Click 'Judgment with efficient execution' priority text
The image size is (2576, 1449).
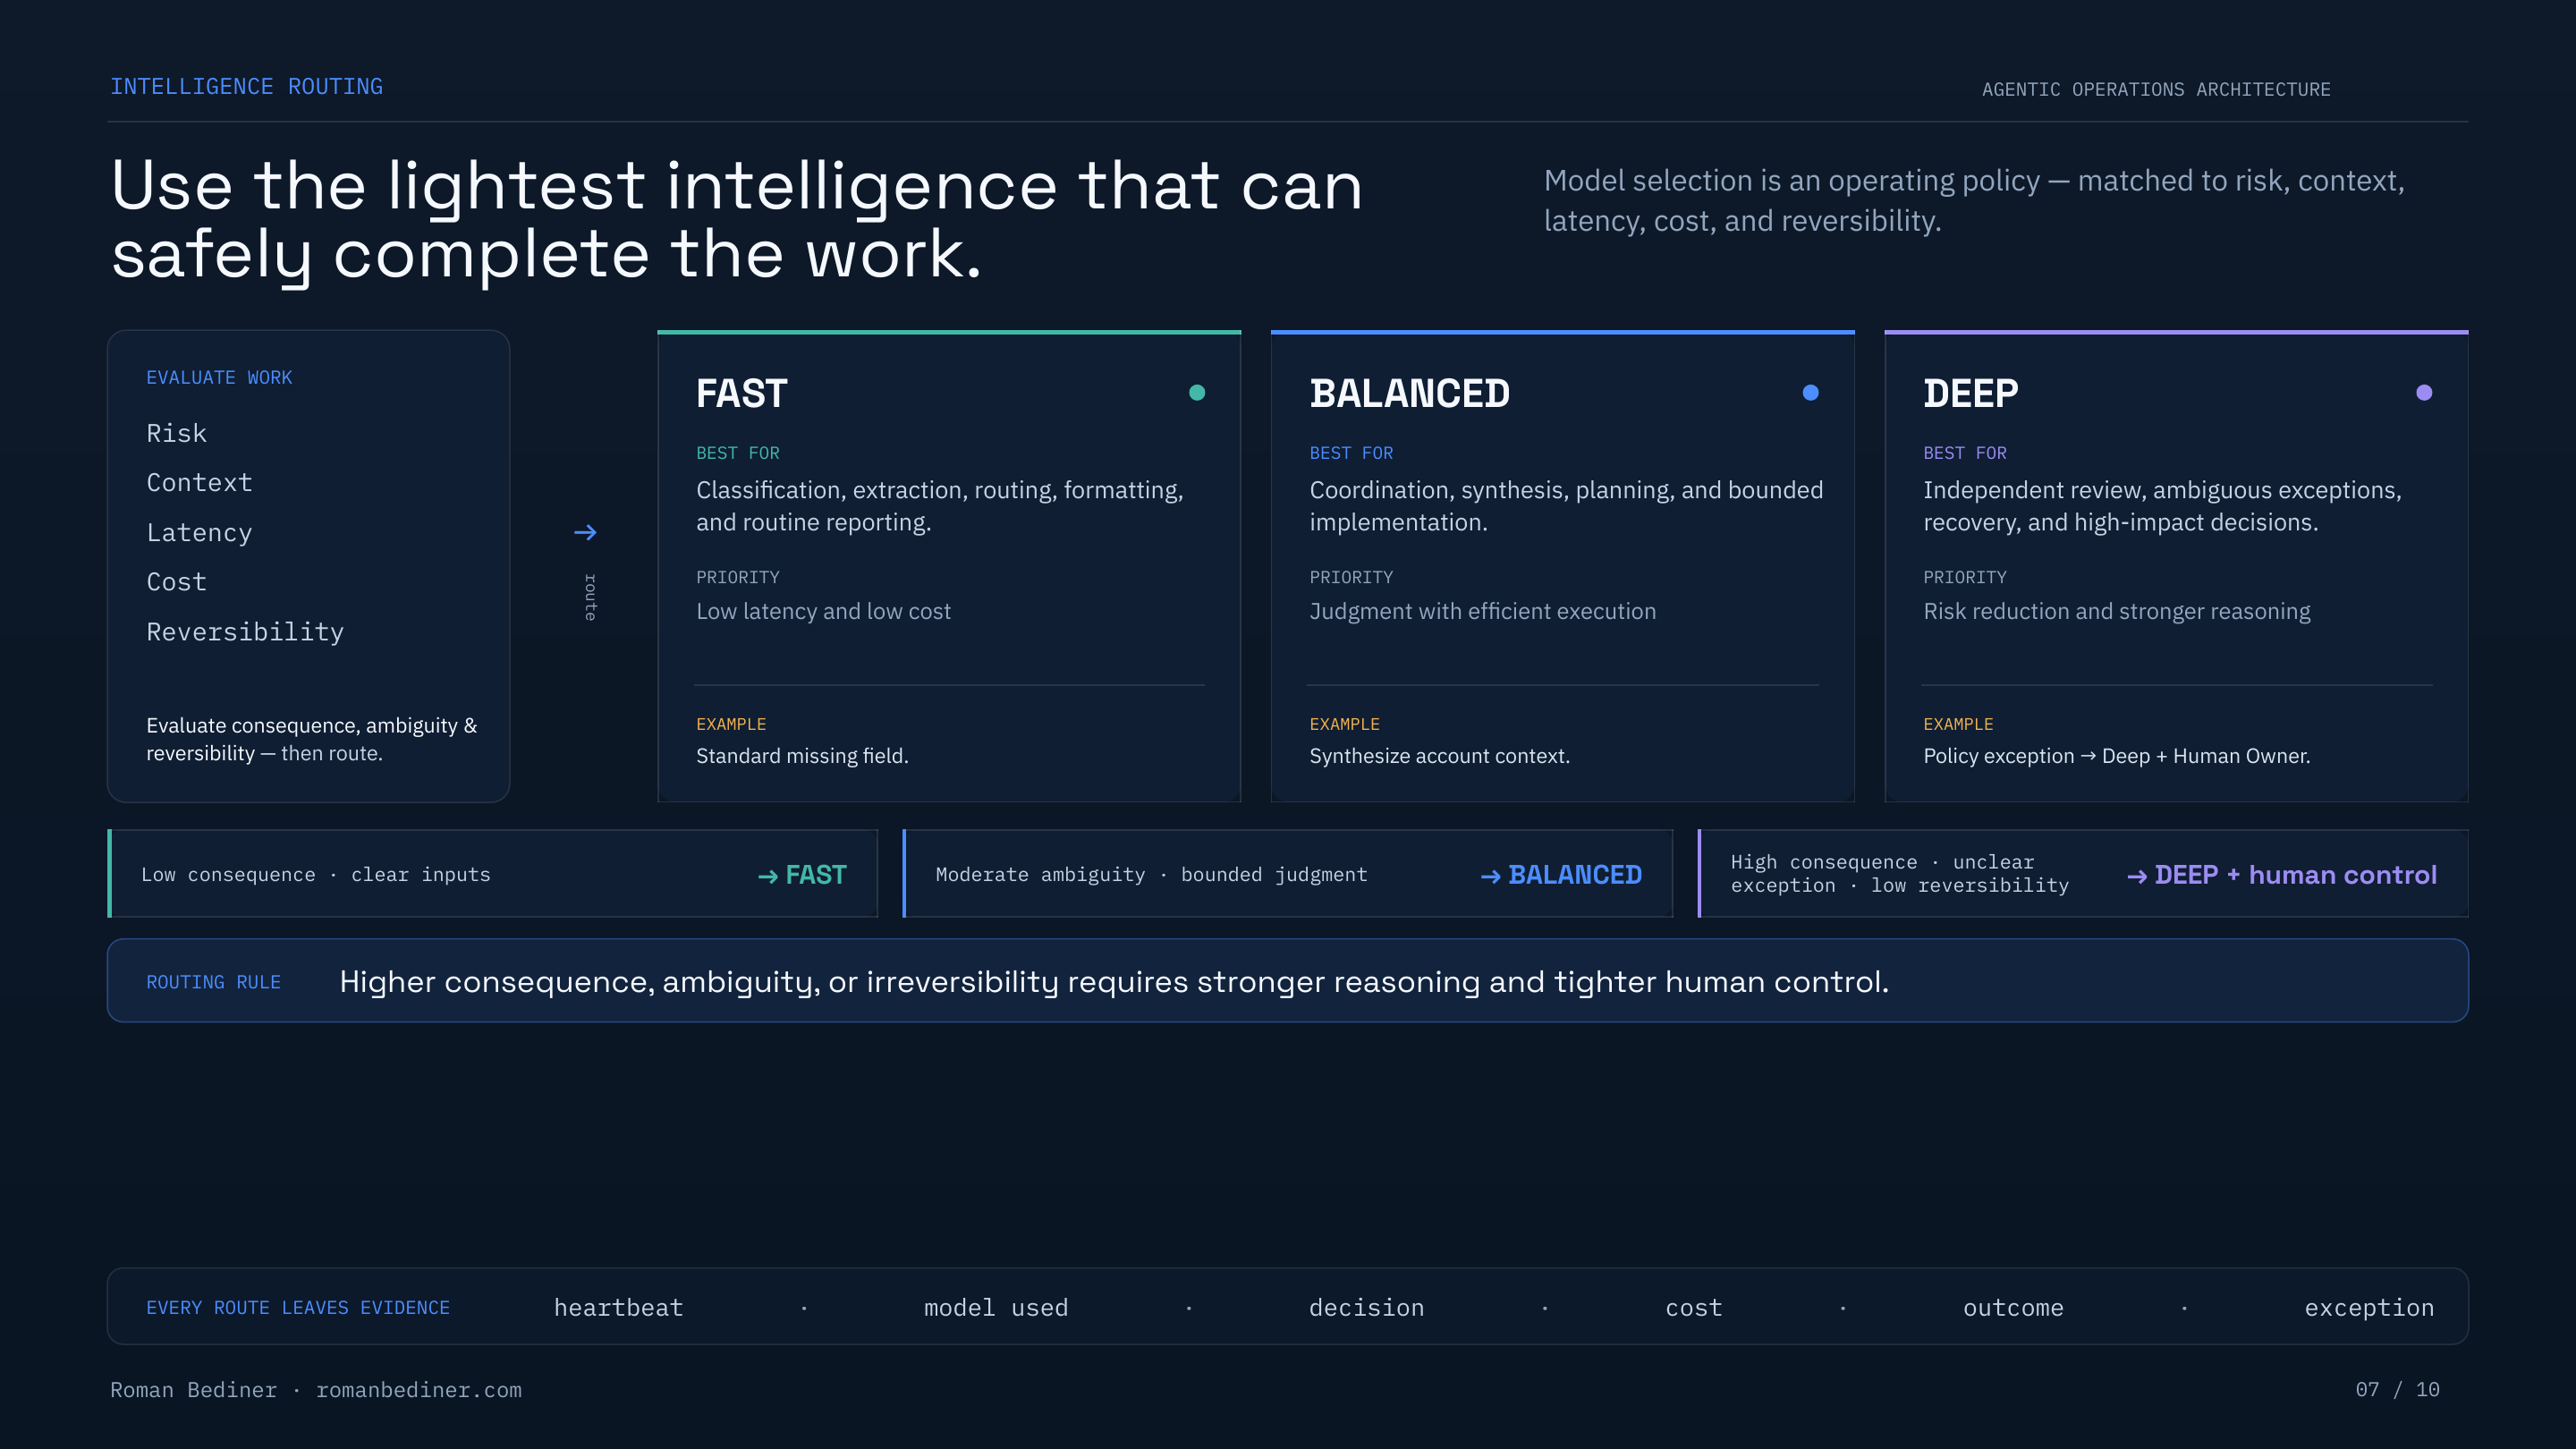[x=1482, y=611]
